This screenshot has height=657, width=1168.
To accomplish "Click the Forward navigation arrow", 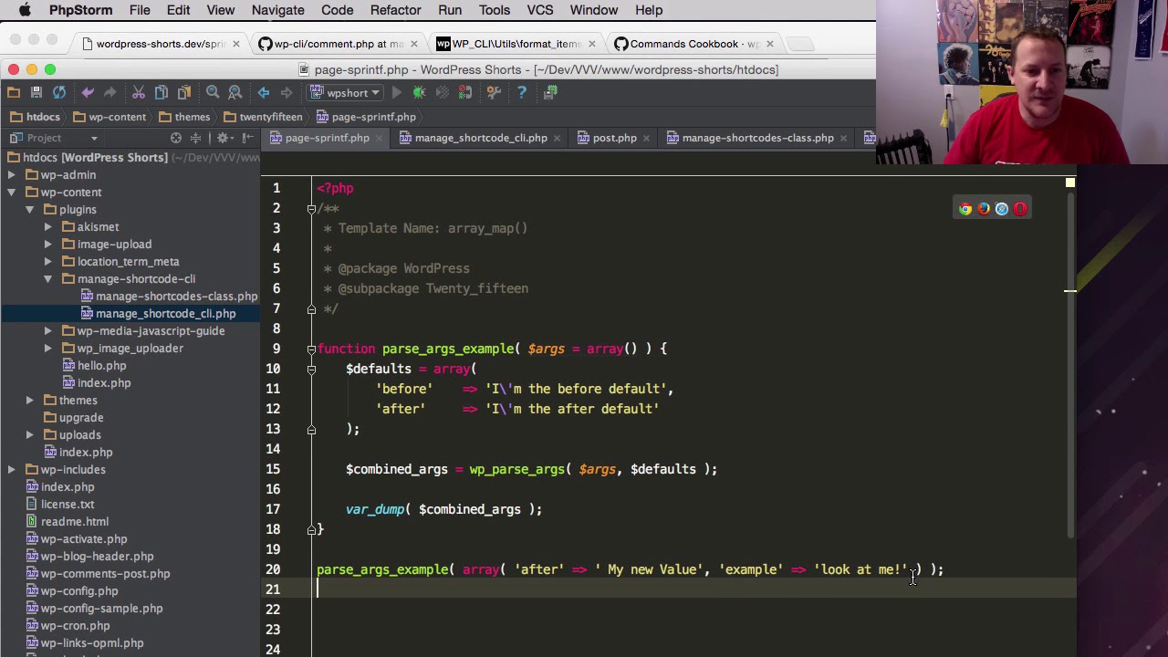I will [x=287, y=92].
